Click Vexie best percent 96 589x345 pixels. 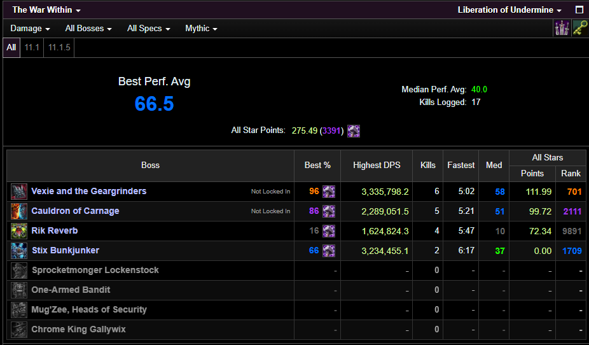click(x=314, y=192)
